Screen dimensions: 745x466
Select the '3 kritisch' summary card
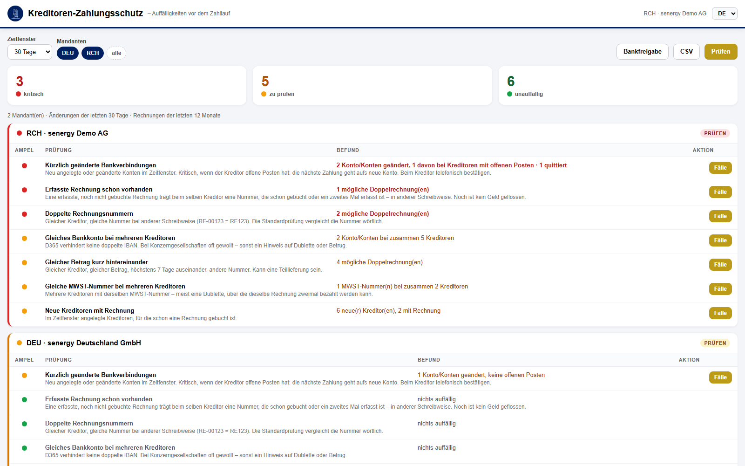coord(127,86)
